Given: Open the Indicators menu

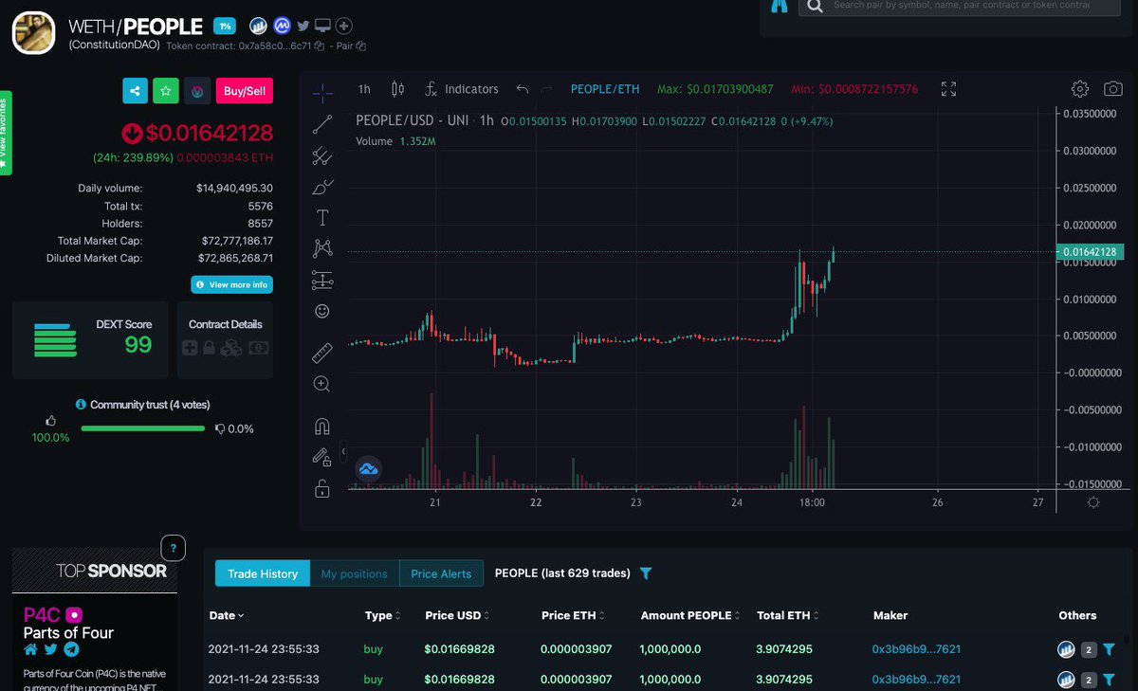Looking at the screenshot, I should click(462, 89).
